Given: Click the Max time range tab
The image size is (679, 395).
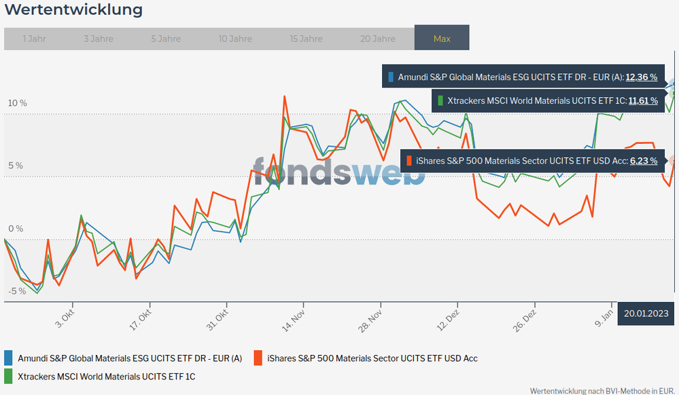Looking at the screenshot, I should [442, 39].
